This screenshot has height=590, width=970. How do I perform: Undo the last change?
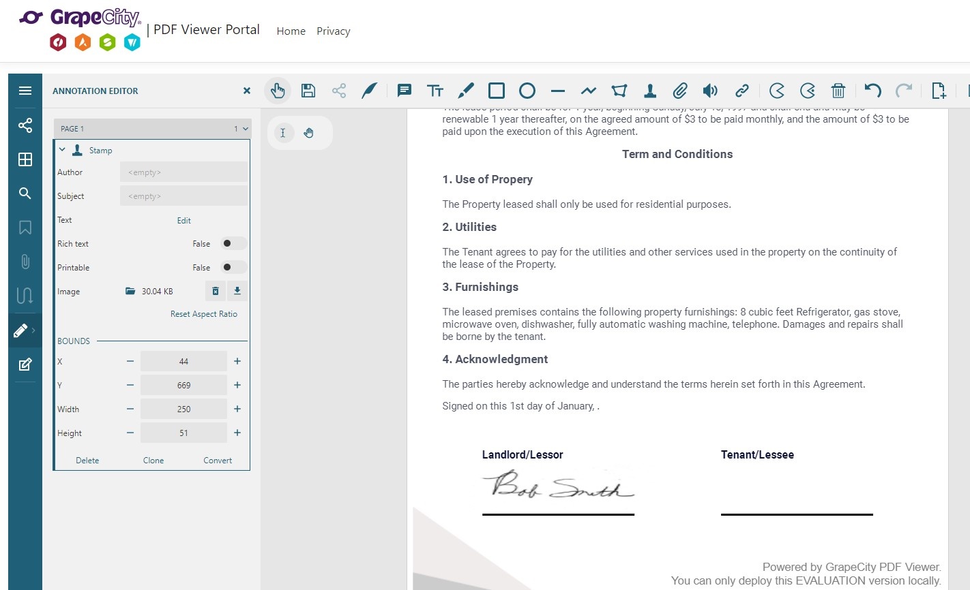(x=873, y=91)
